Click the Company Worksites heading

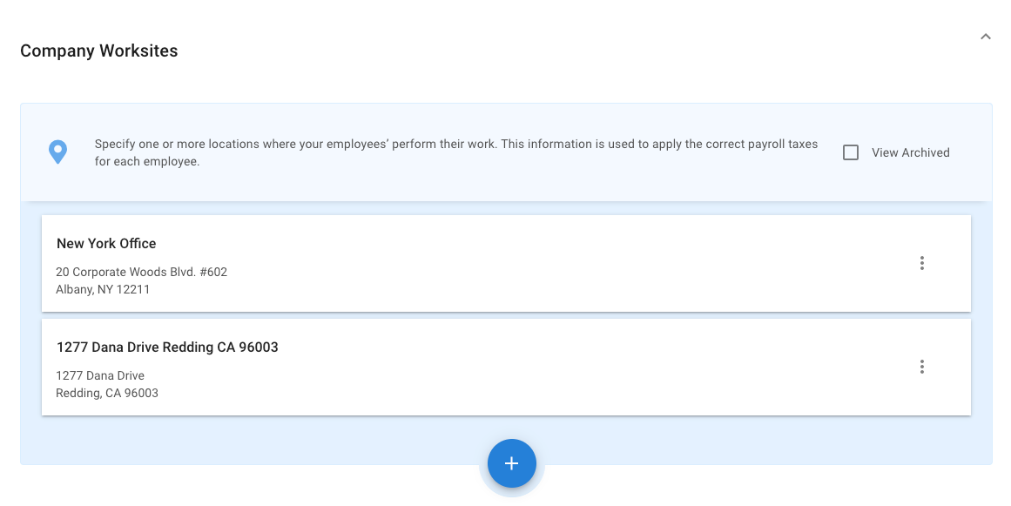coord(99,51)
